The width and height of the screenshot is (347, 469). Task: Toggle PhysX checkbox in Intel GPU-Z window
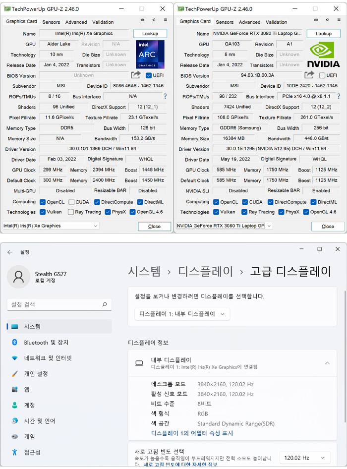(108, 212)
